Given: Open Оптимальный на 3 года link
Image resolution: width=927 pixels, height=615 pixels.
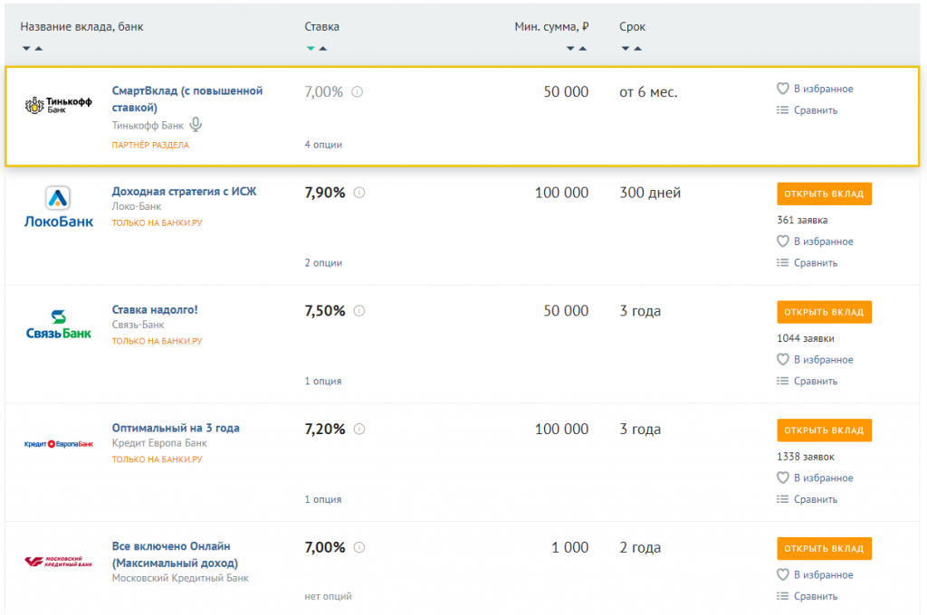Looking at the screenshot, I should [176, 428].
